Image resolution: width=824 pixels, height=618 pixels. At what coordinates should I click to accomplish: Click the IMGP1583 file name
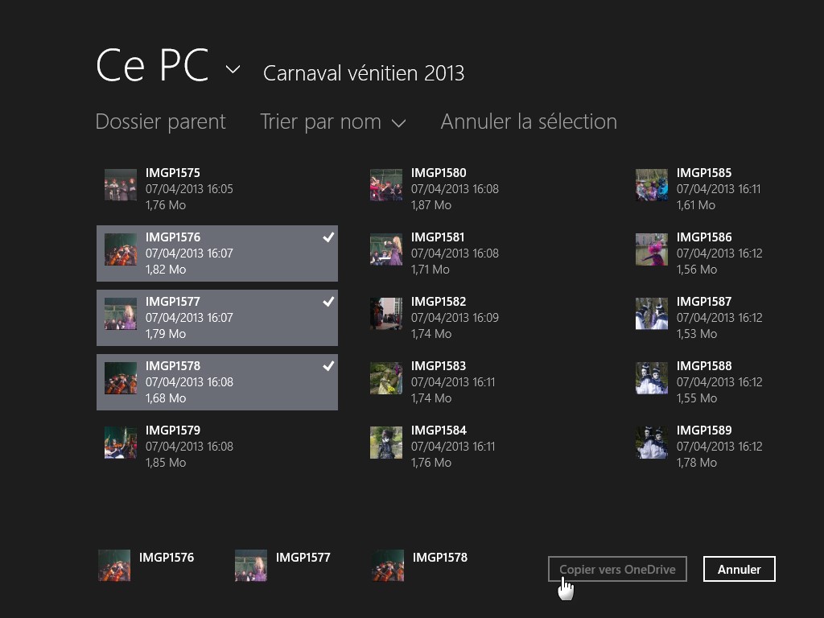click(439, 366)
